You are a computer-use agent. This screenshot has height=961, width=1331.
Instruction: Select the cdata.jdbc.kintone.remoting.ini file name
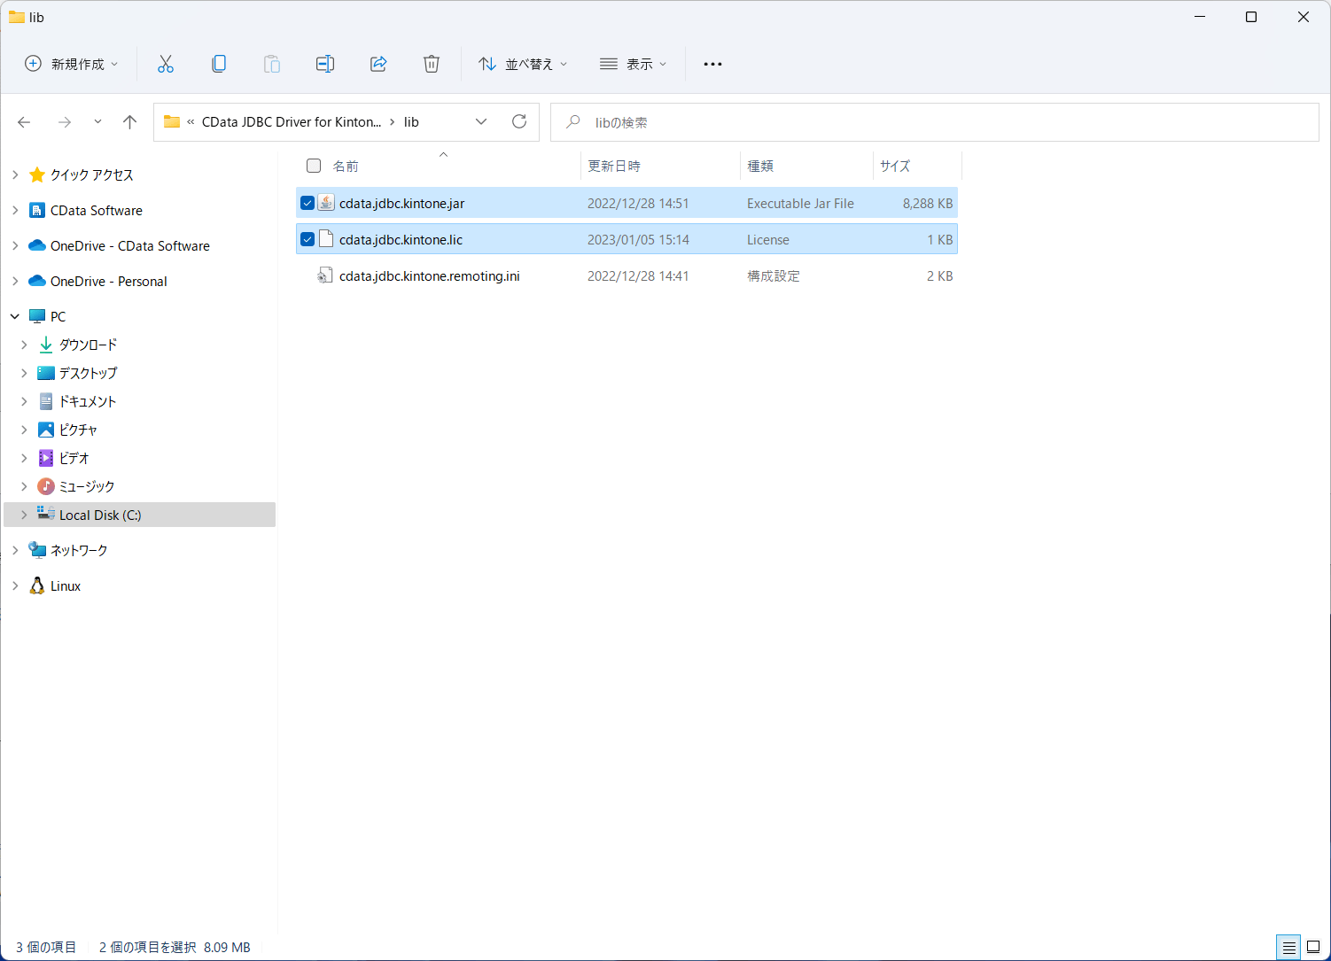tap(430, 275)
